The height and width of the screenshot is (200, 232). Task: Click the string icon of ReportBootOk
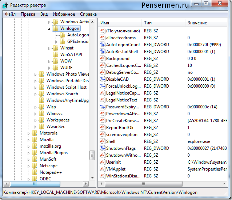coord(103,128)
